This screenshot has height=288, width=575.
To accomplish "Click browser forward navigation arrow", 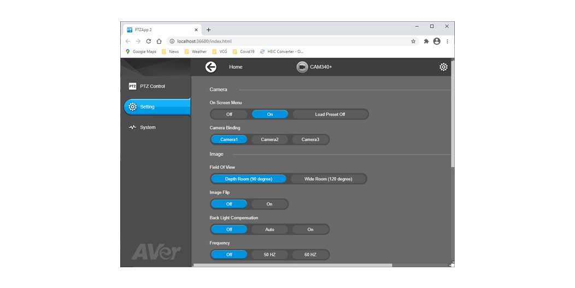I will 138,41.
